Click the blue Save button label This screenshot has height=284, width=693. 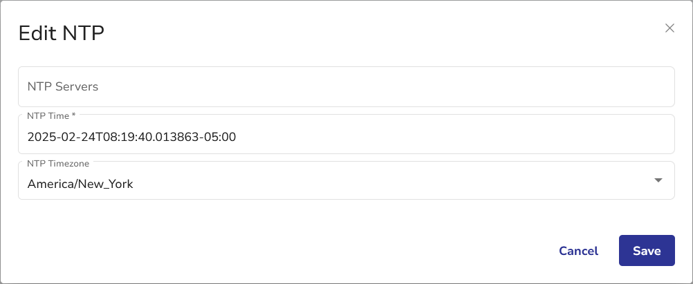[647, 251]
